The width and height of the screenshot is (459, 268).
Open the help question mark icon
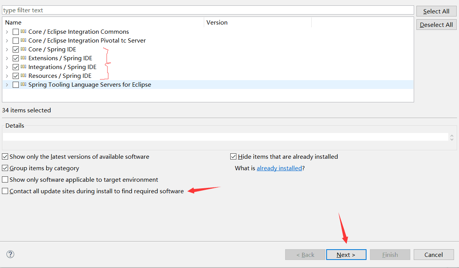(x=10, y=254)
